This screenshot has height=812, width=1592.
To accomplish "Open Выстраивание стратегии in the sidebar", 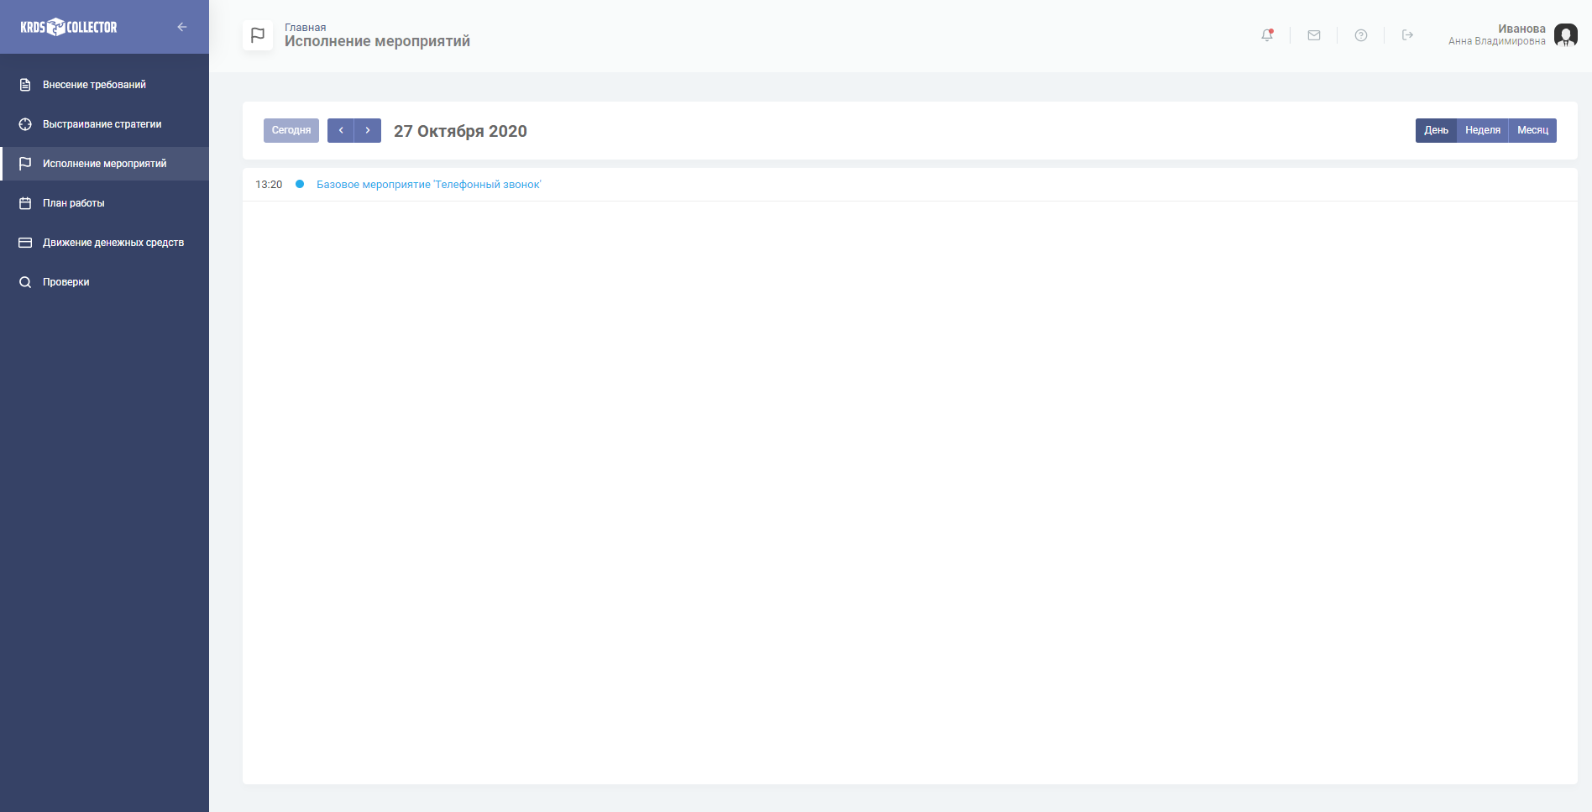I will 102,124.
